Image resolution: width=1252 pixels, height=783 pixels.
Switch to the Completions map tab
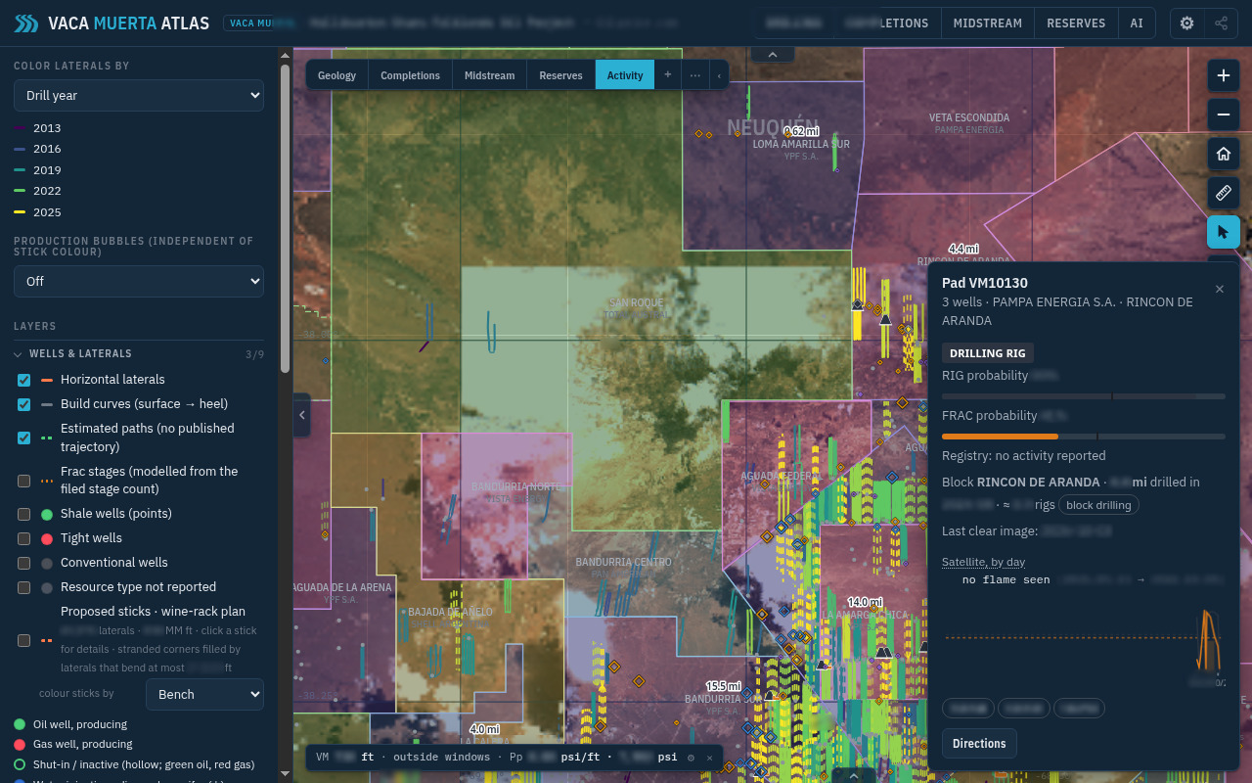tap(411, 74)
